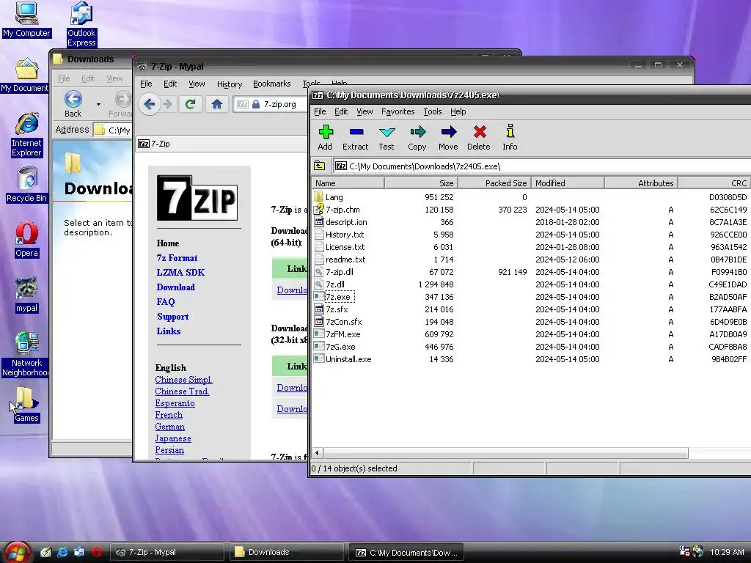Viewport: 751px width, 563px height.
Task: Select 7-zip.chm in file list
Action: point(342,210)
